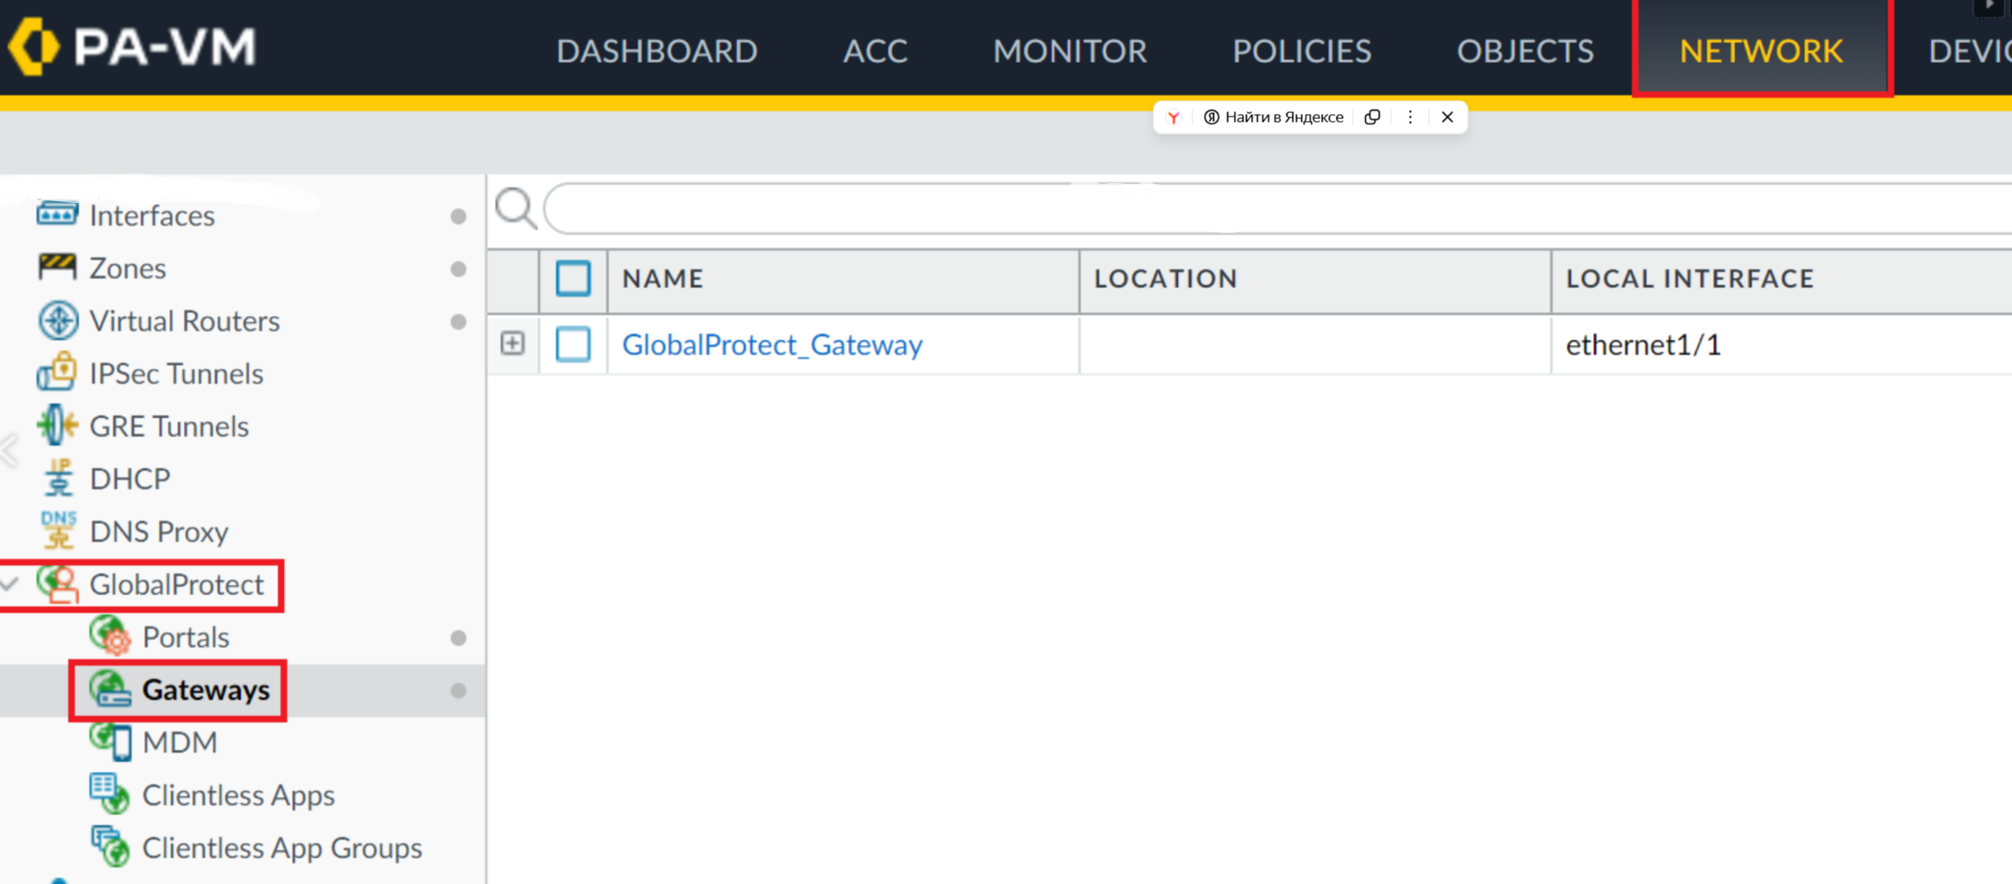Screen dimensions: 2012x884
Task: Open the DEVICE tab
Action: [x=1971, y=51]
